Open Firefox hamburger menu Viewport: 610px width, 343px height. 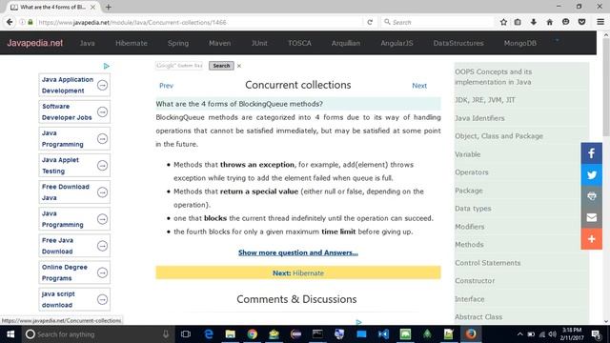pos(600,22)
